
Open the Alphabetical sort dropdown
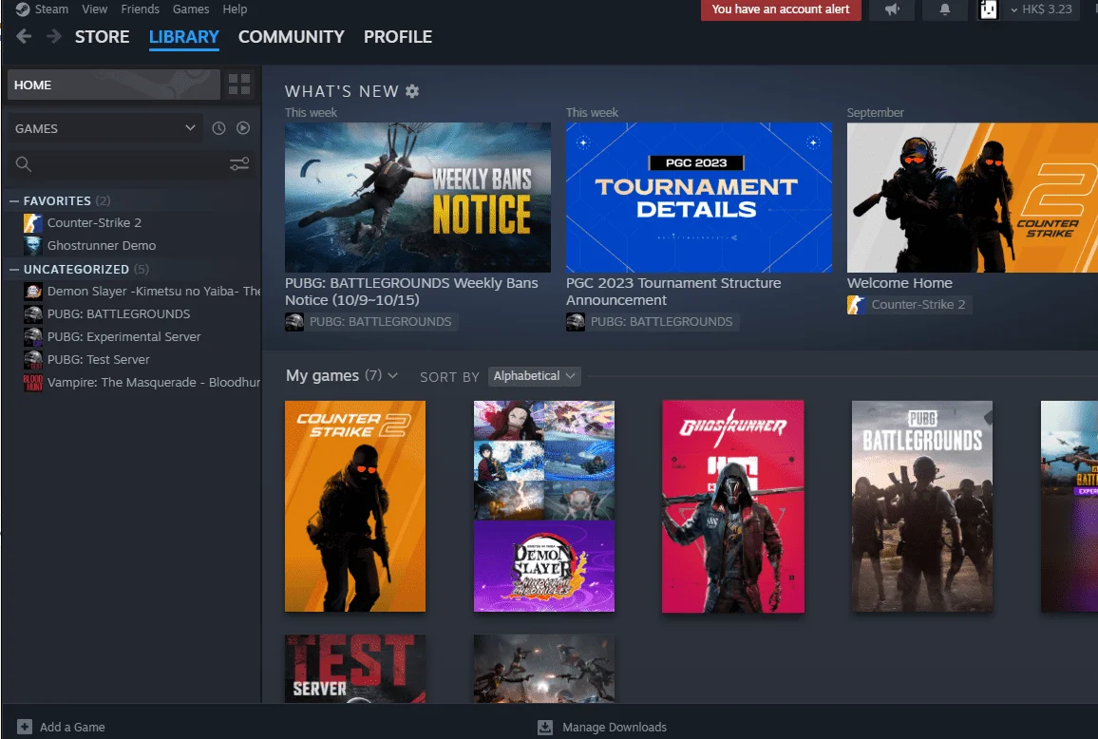(x=535, y=376)
